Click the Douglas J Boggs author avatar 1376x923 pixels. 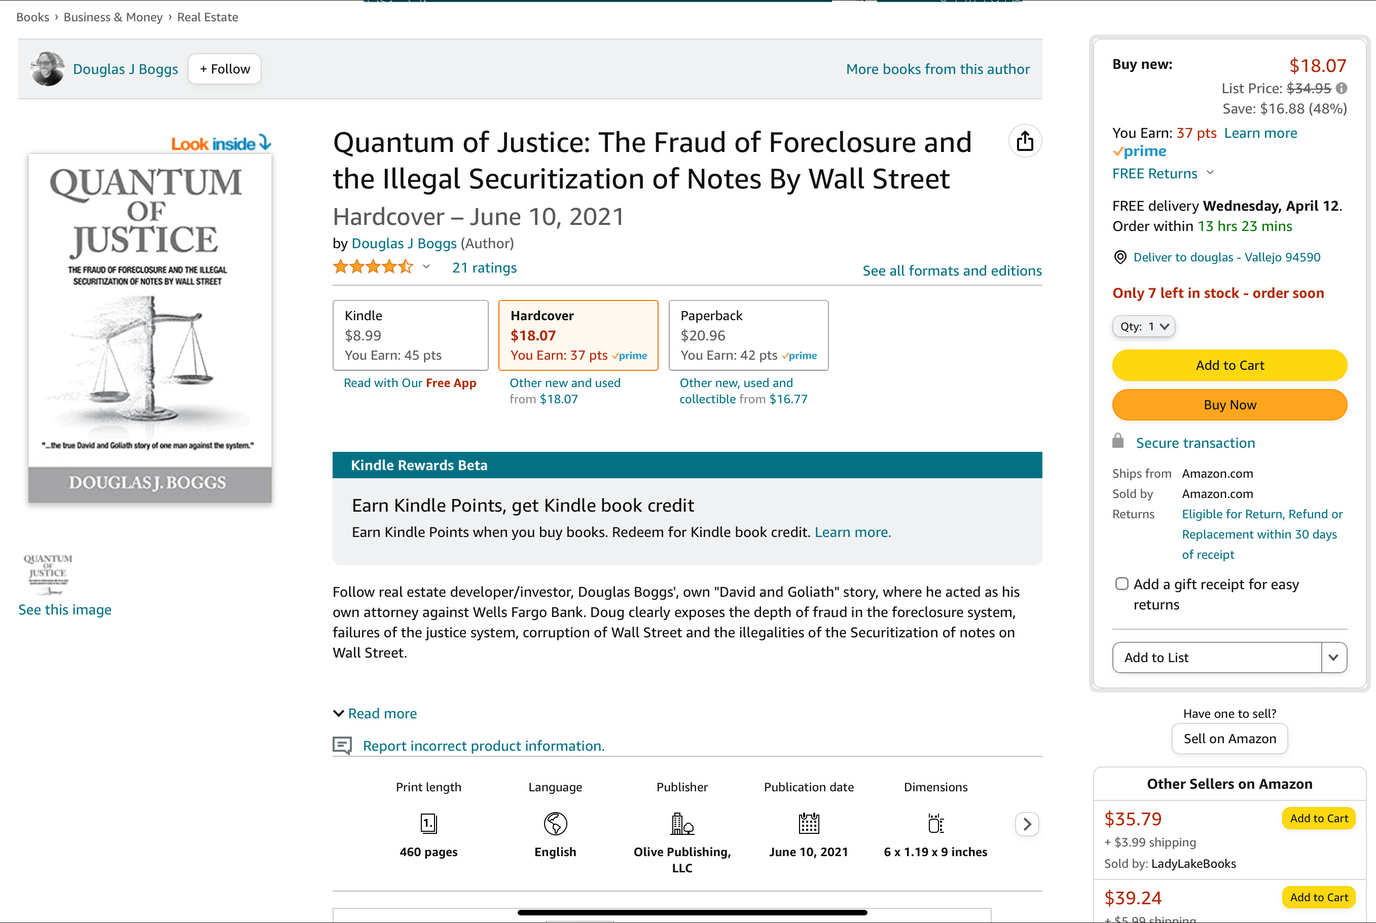pyautogui.click(x=47, y=69)
